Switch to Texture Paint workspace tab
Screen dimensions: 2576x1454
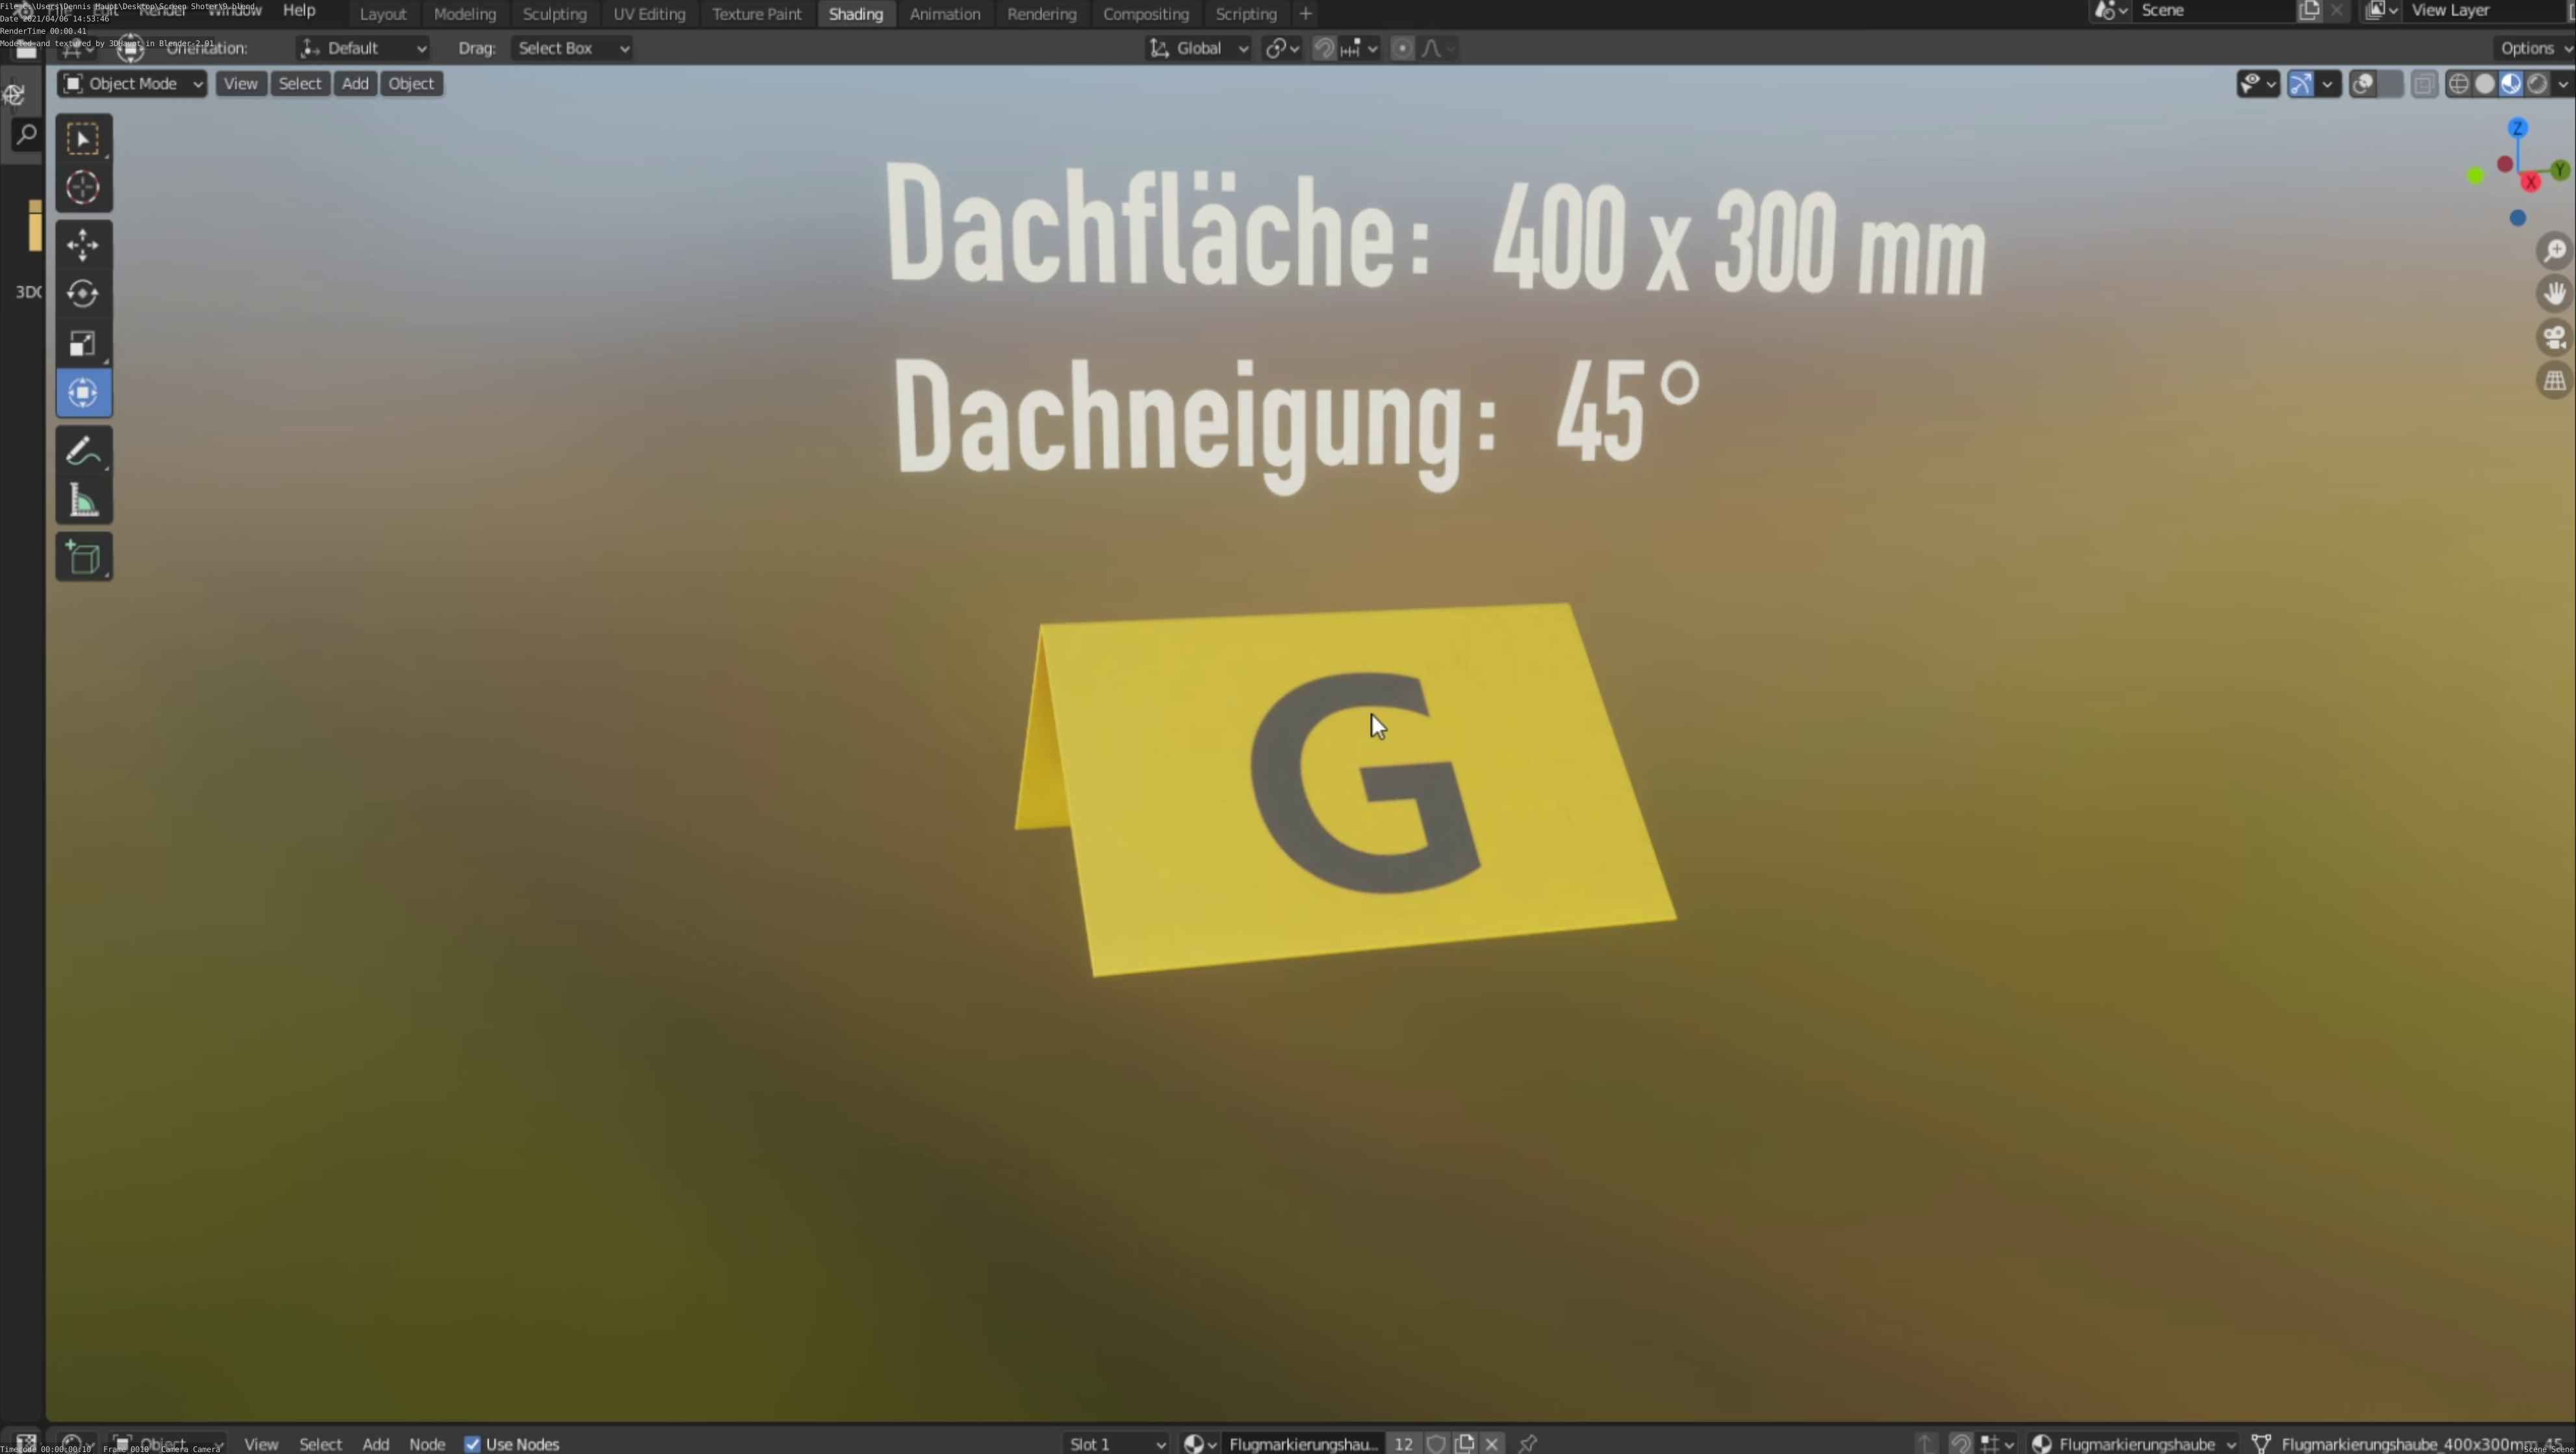click(x=757, y=14)
